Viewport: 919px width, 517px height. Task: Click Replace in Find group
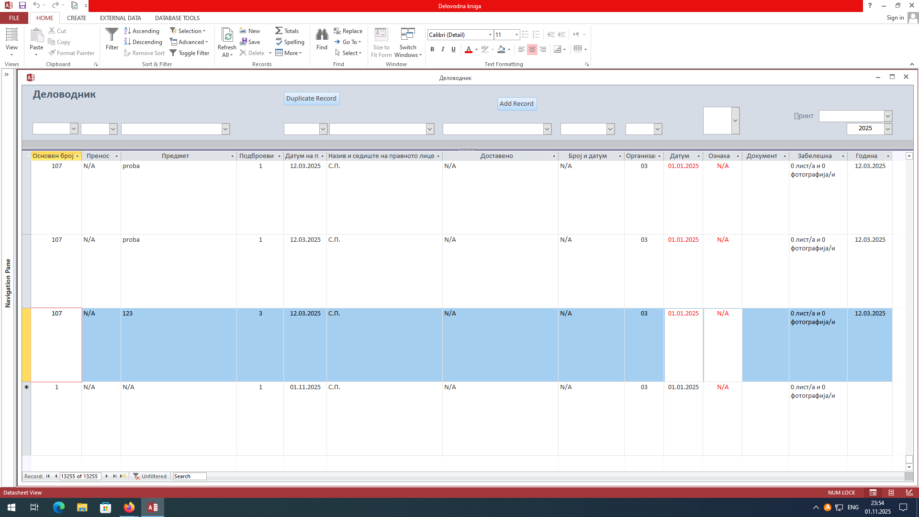pos(348,31)
